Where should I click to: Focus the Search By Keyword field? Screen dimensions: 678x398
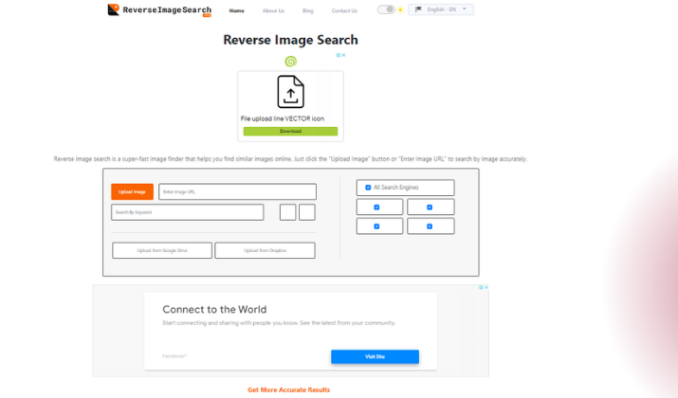(187, 212)
